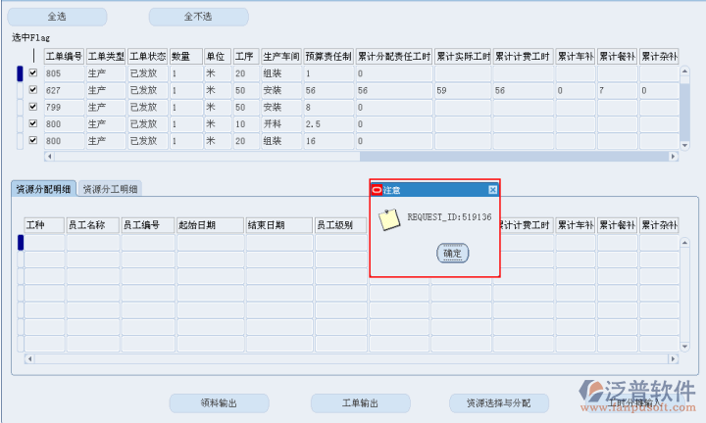Click the red Oracle icon in dialog title
The image size is (706, 423).
[x=377, y=189]
